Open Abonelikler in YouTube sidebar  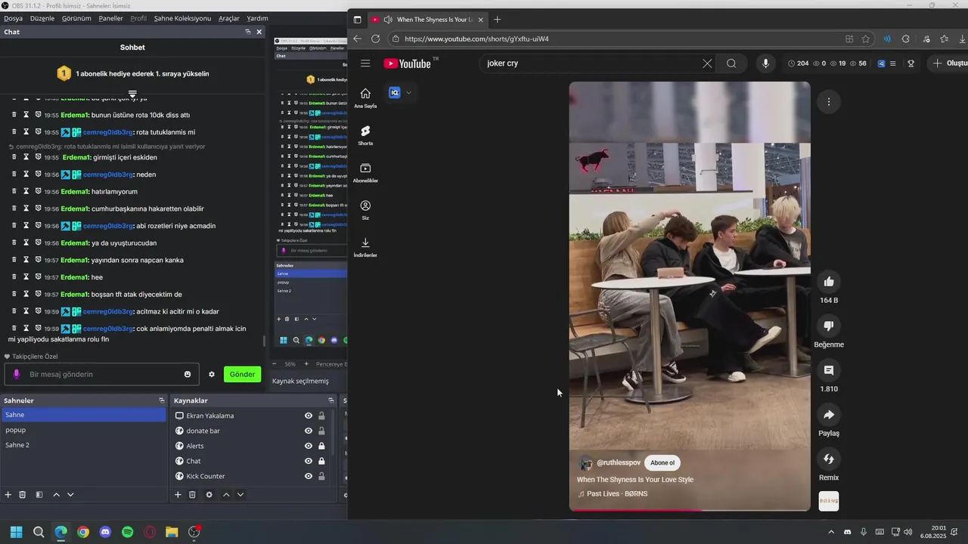click(x=365, y=172)
